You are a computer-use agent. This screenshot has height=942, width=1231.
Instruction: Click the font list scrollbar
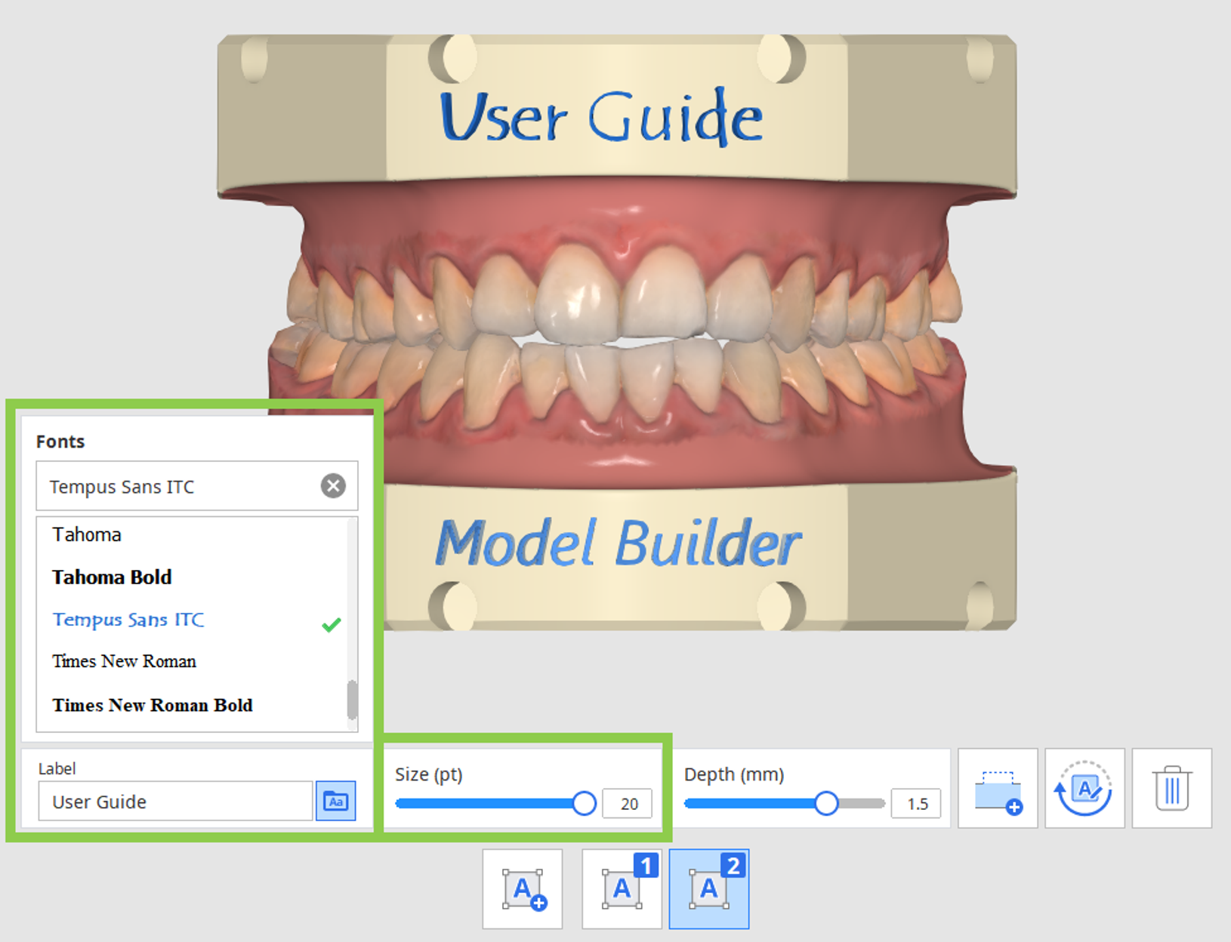click(x=352, y=700)
